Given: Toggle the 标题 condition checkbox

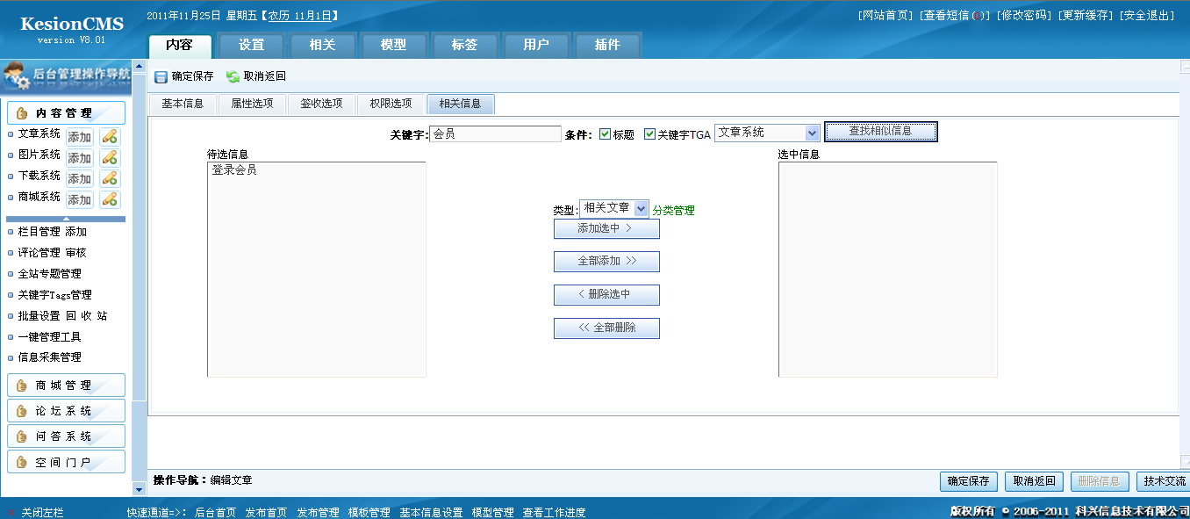Looking at the screenshot, I should click(x=606, y=134).
